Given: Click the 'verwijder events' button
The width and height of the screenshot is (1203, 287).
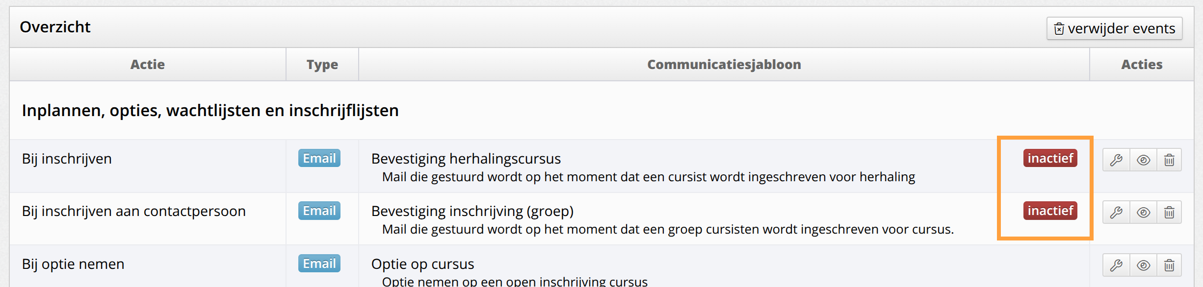Looking at the screenshot, I should coord(1114,28).
